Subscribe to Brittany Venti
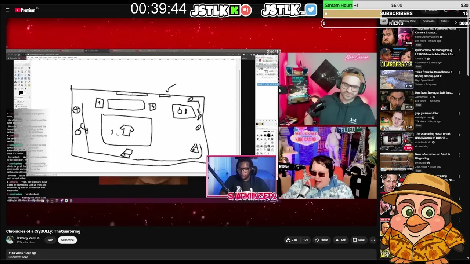Viewport: 470px width, 264px height. point(67,240)
